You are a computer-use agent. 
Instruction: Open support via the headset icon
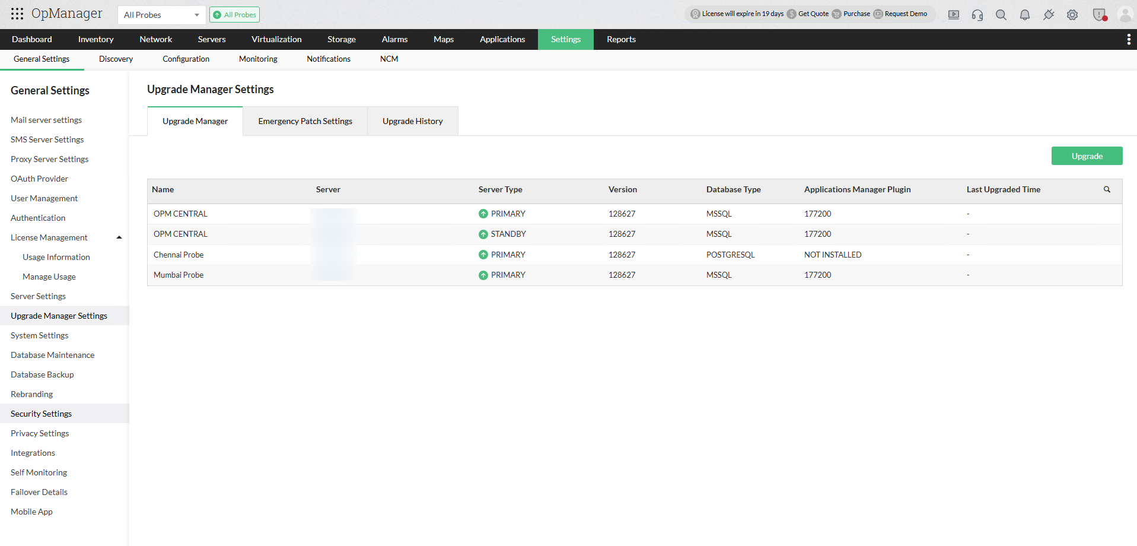(x=977, y=15)
